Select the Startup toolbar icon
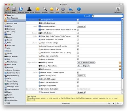127x111 pixels. click(38, 10)
